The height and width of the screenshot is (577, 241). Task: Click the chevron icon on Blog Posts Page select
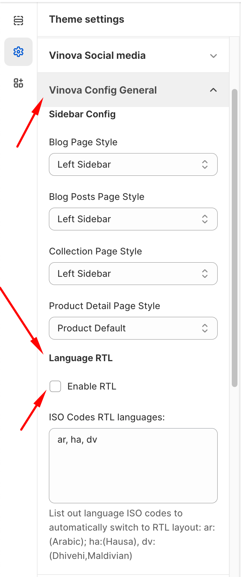coord(205,219)
